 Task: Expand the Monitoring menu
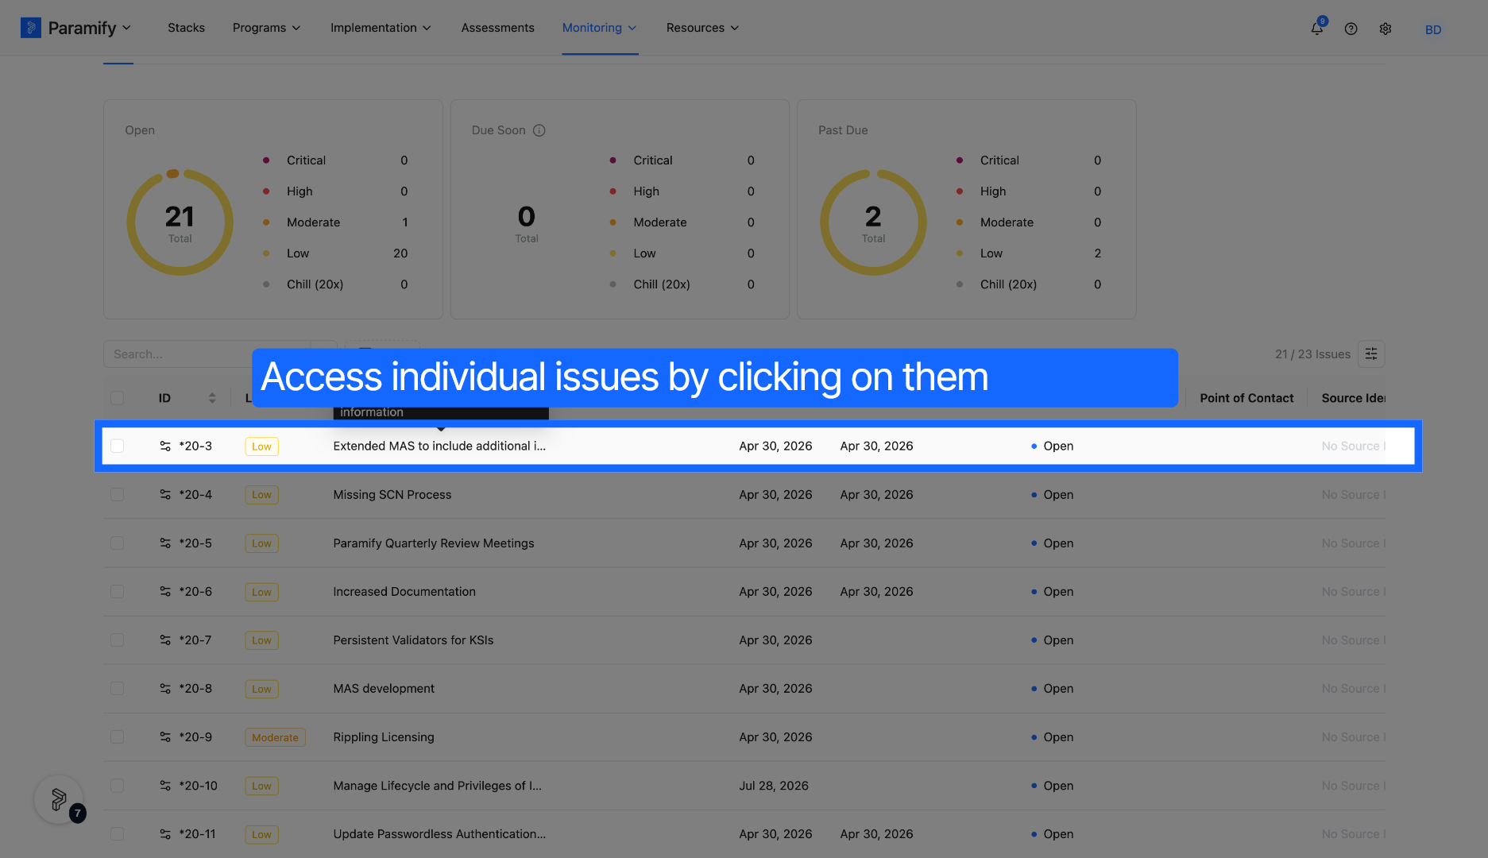coord(600,28)
